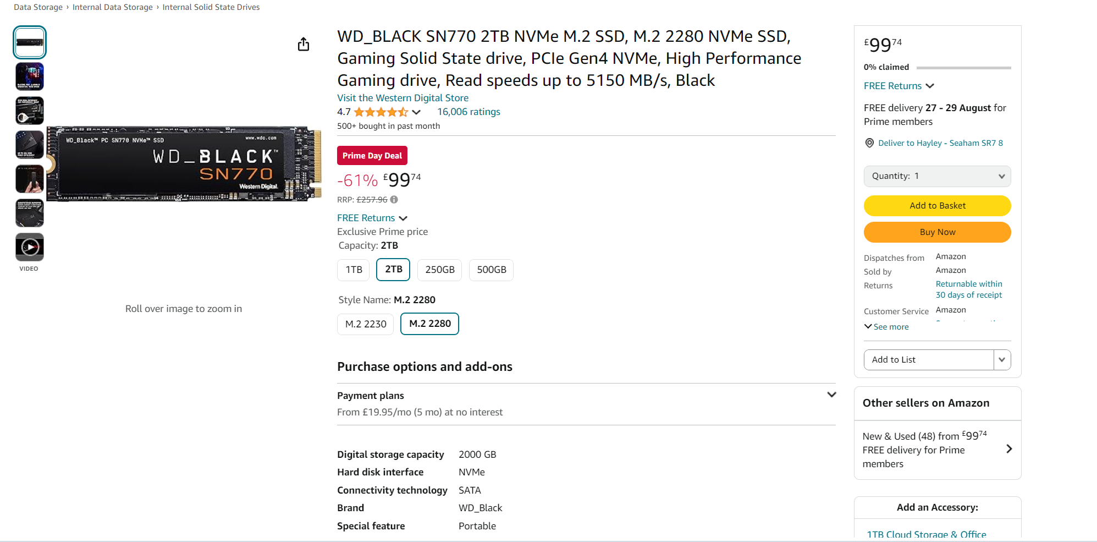Go to Internal Data Storage breadcrumb

[113, 7]
